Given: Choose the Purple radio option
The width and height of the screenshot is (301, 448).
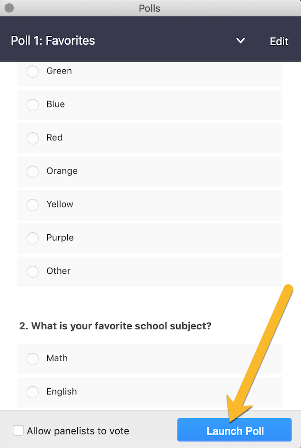Looking at the screenshot, I should tap(32, 238).
